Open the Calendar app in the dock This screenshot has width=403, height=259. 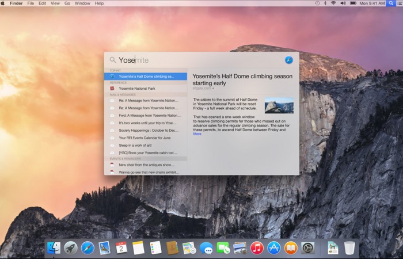[121, 247]
